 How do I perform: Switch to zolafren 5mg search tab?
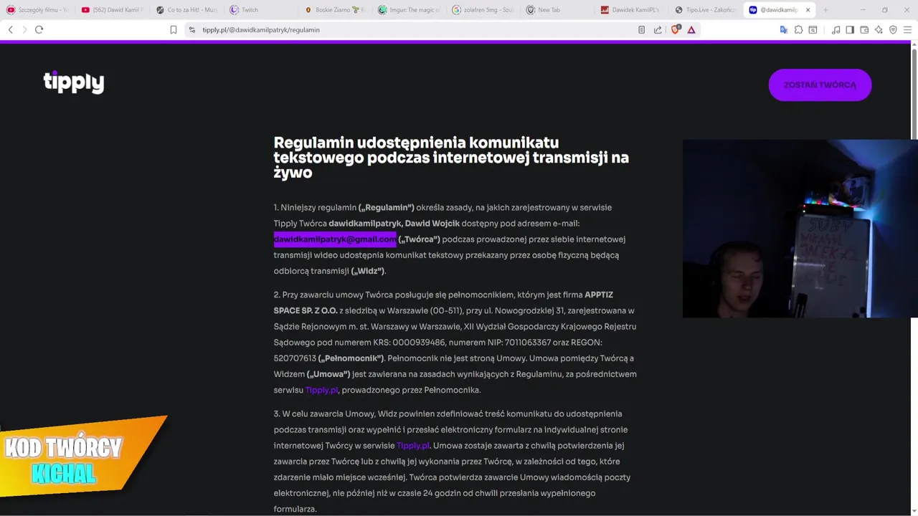point(483,10)
